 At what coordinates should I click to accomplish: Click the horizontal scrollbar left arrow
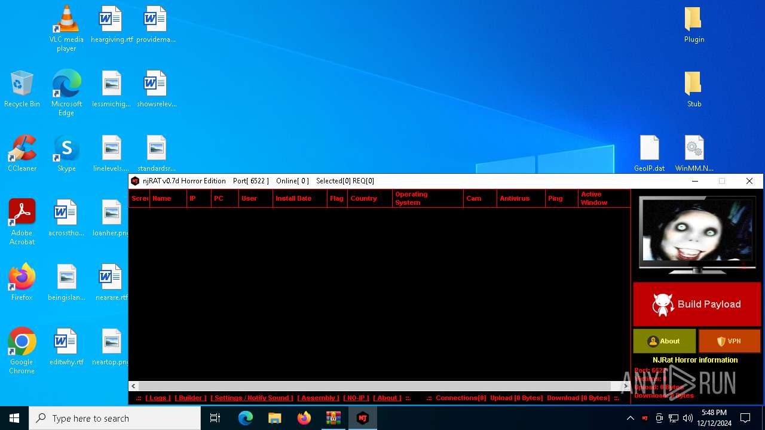point(134,386)
